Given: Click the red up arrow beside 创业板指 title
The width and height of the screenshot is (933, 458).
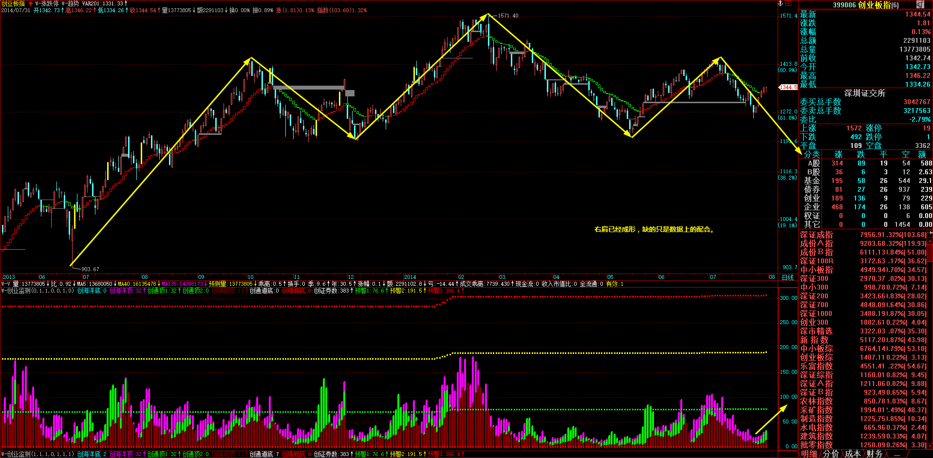Looking at the screenshot, I should tap(31, 3).
